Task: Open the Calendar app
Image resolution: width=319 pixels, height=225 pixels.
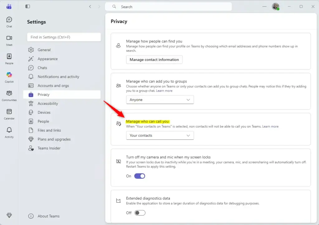Action: pyautogui.click(x=9, y=114)
